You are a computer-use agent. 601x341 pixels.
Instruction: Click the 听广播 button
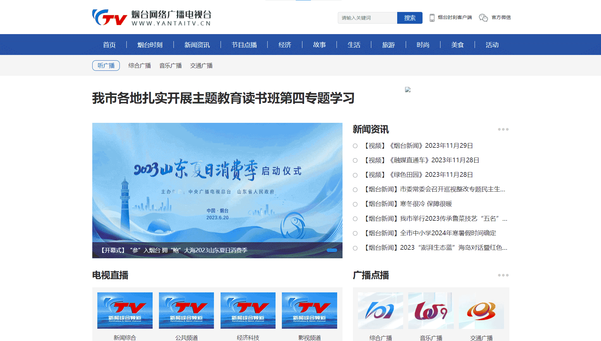click(x=106, y=65)
